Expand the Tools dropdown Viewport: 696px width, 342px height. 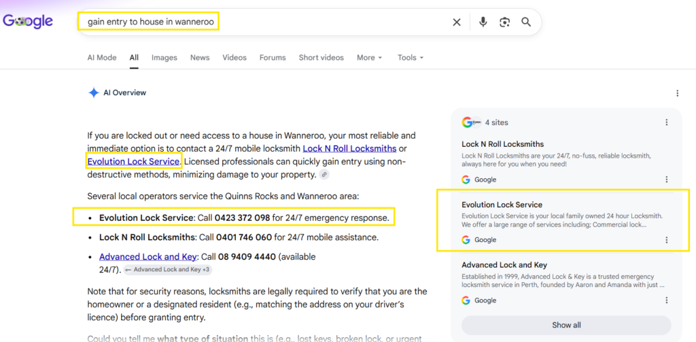pyautogui.click(x=411, y=58)
